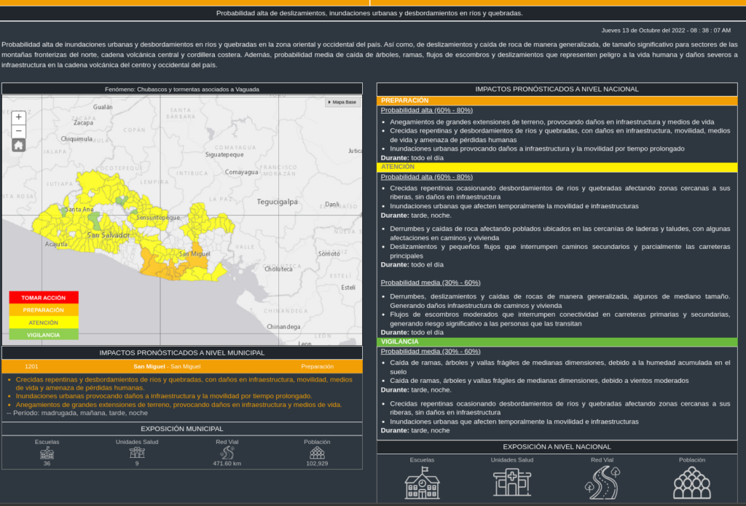Select the national-level Red Vial road icon
The height and width of the screenshot is (506, 746).
point(602,483)
